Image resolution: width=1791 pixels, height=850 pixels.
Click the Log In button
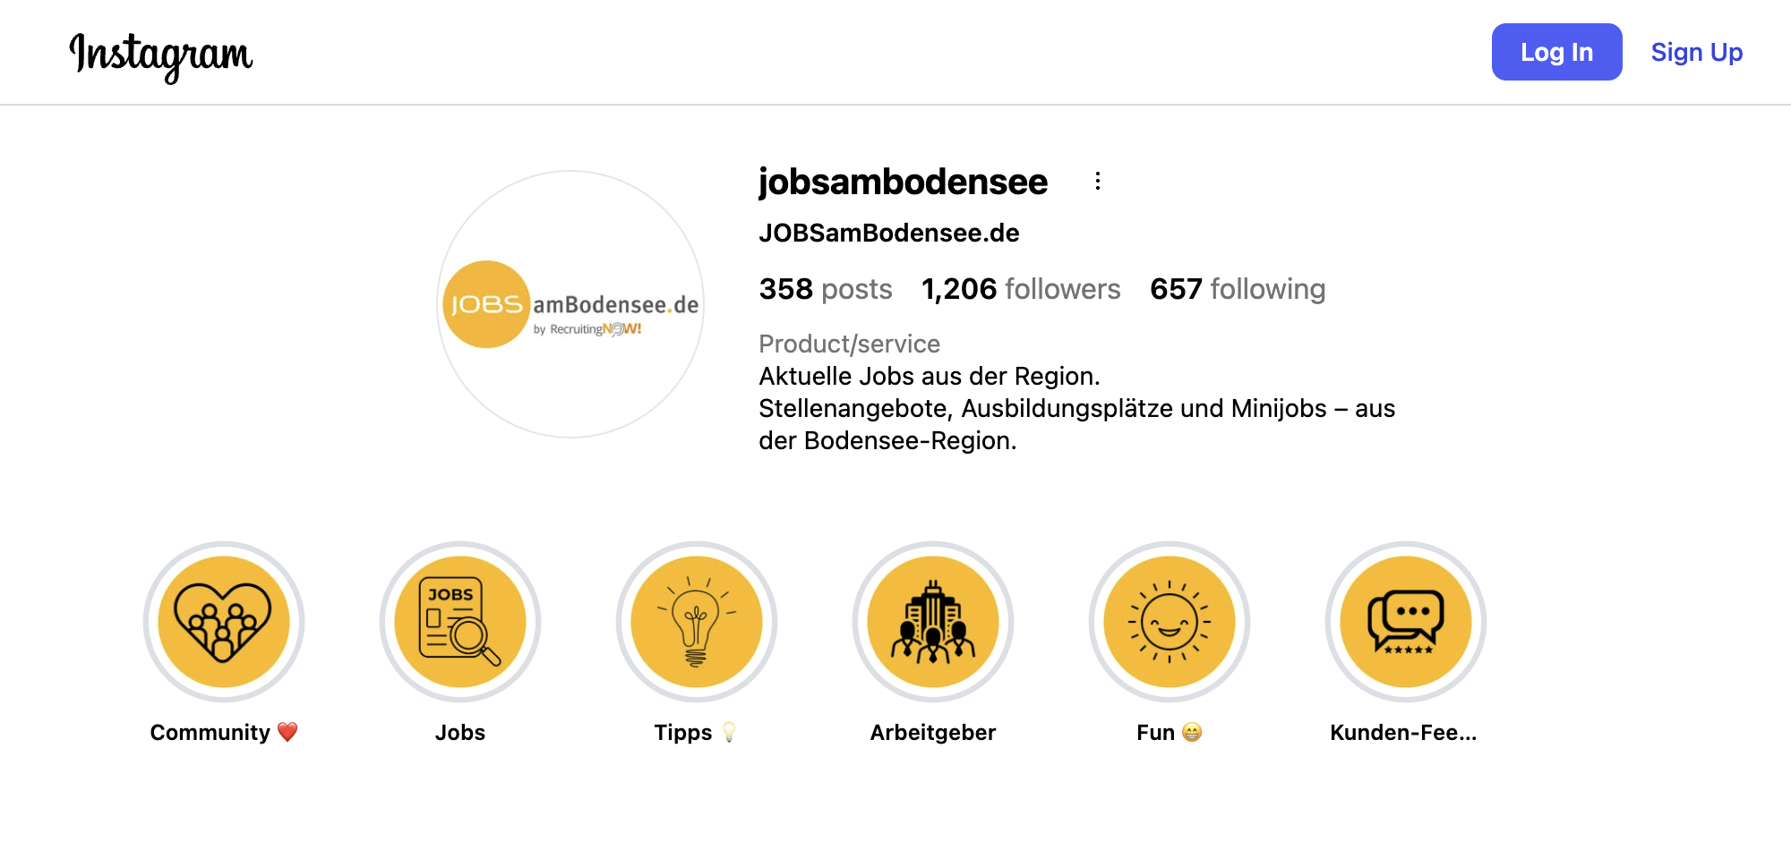point(1556,52)
